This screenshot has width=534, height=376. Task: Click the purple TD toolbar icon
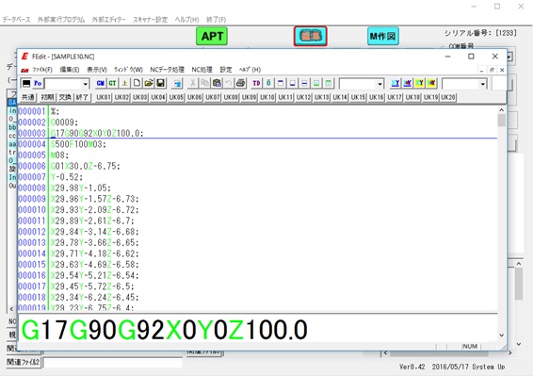256,83
